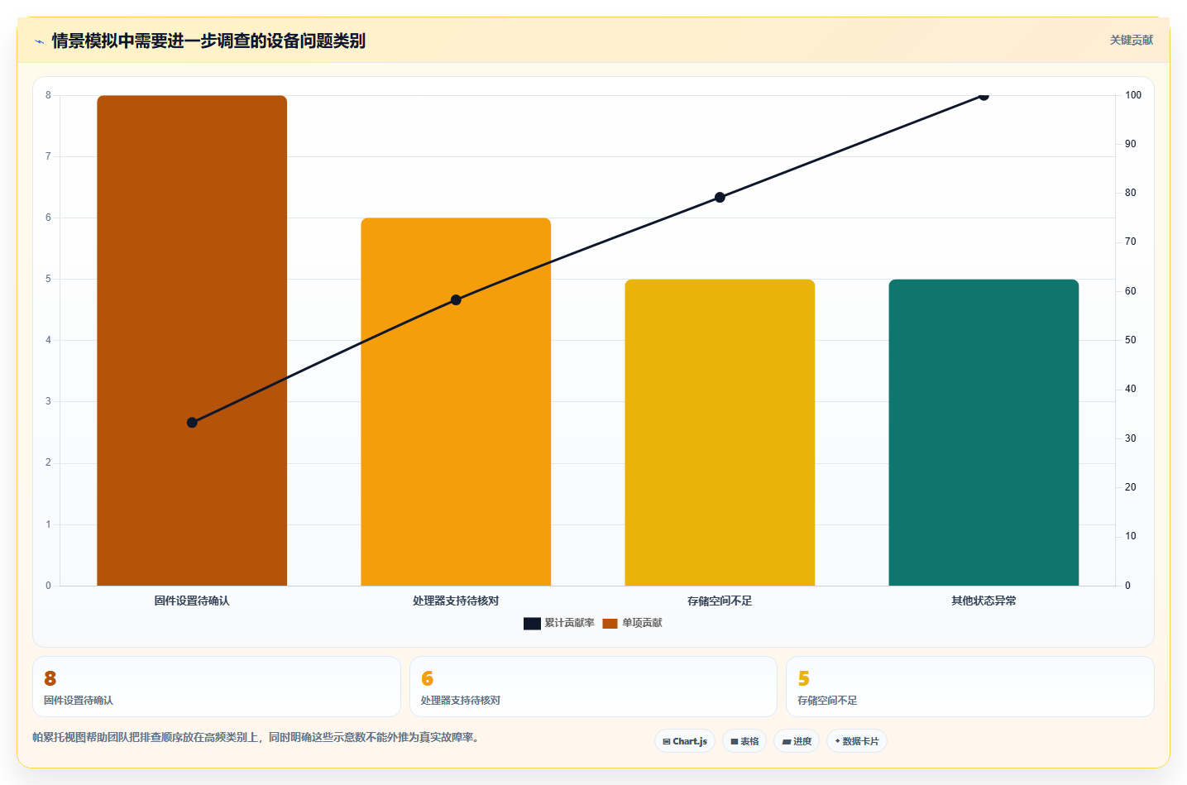Select the 进度 chip

(x=797, y=741)
